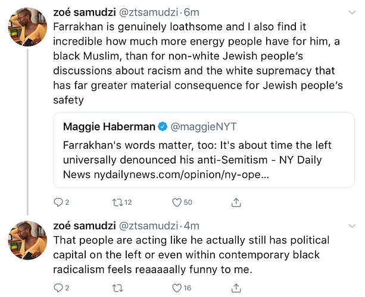Share the first tweet via upload icon
Screen dimensions: 365x297
pyautogui.click(x=236, y=202)
